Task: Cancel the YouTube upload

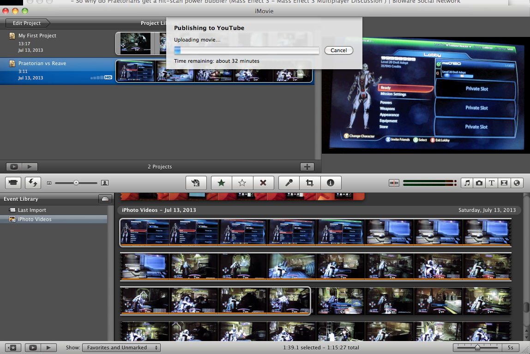Action: 338,50
